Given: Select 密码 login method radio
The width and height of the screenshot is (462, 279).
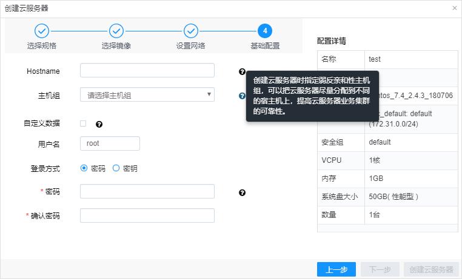Looking at the screenshot, I should coord(84,168).
